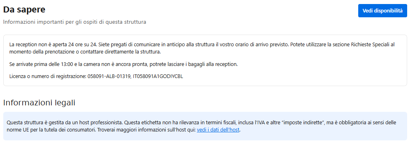Click the Vedi disponibilità button
This screenshot has width=412, height=148.
click(382, 11)
